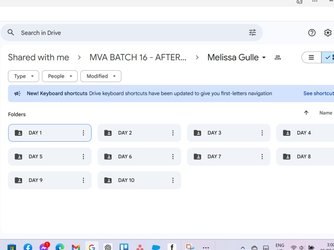This screenshot has width=334, height=250.
Task: Click See shortcuts link
Action: tap(319, 93)
